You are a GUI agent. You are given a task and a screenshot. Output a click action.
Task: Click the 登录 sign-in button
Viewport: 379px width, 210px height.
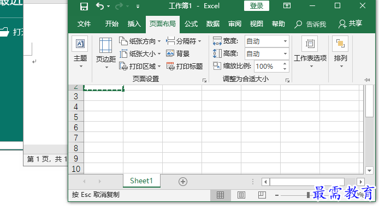[x=257, y=6]
